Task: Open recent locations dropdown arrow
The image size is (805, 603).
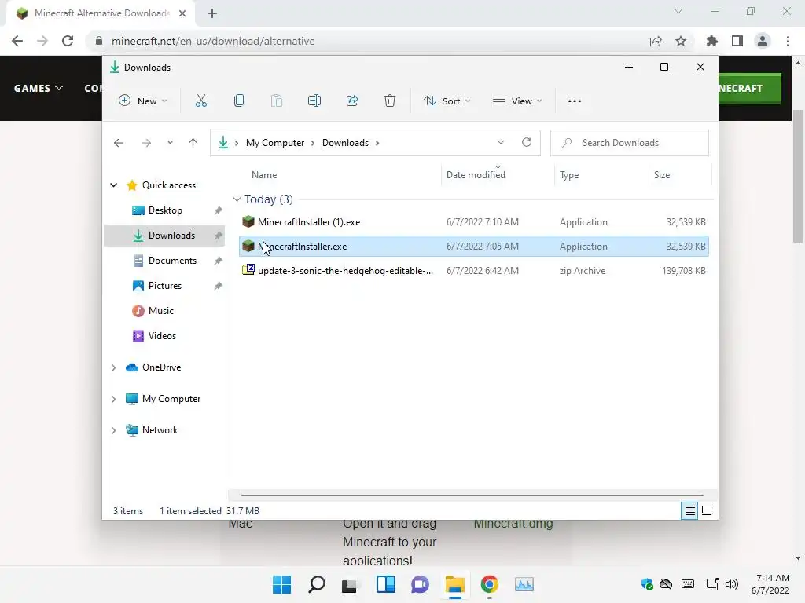Action: click(x=170, y=143)
